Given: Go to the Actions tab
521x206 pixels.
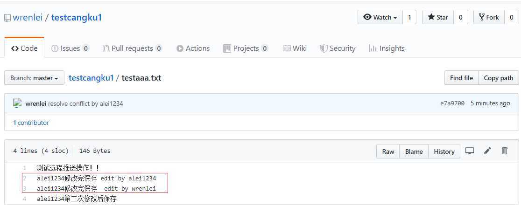Looking at the screenshot, I should coord(193,48).
